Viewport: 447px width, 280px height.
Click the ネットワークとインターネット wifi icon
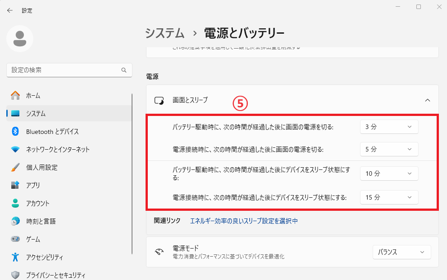(15, 149)
